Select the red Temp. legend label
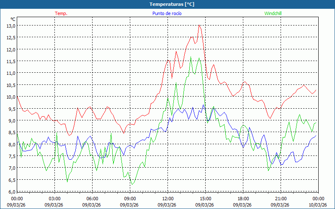The image size is (335, 209). [61, 13]
